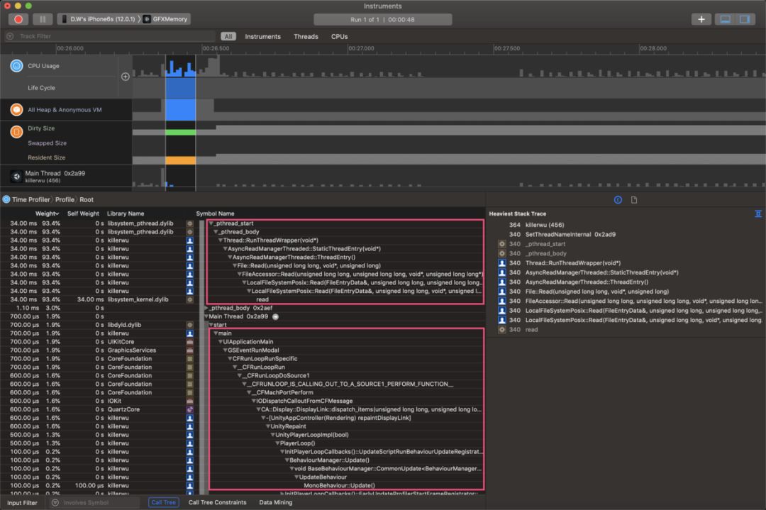Collapse the Main Thread 0x2a99 node
The image size is (766, 510).
pos(206,316)
